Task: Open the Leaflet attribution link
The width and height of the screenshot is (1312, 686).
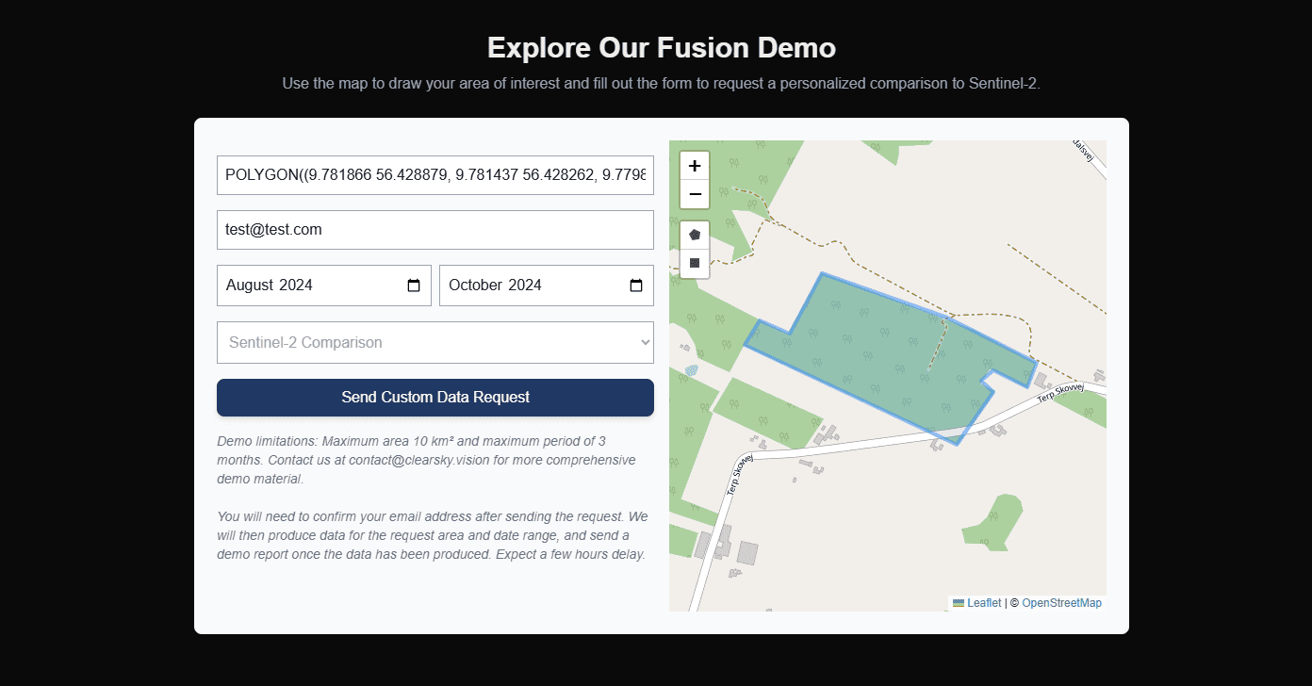Action: coord(983,602)
